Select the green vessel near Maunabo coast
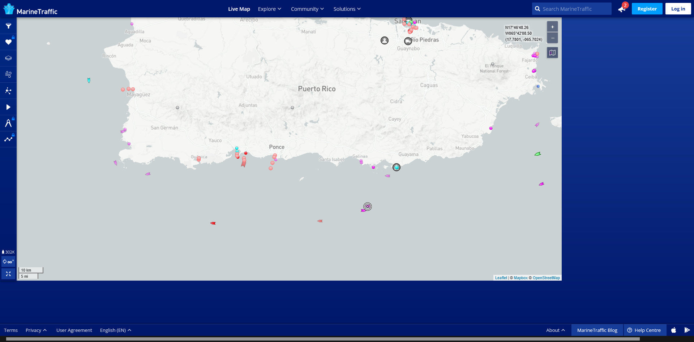This screenshot has height=342, width=694. (x=537, y=154)
